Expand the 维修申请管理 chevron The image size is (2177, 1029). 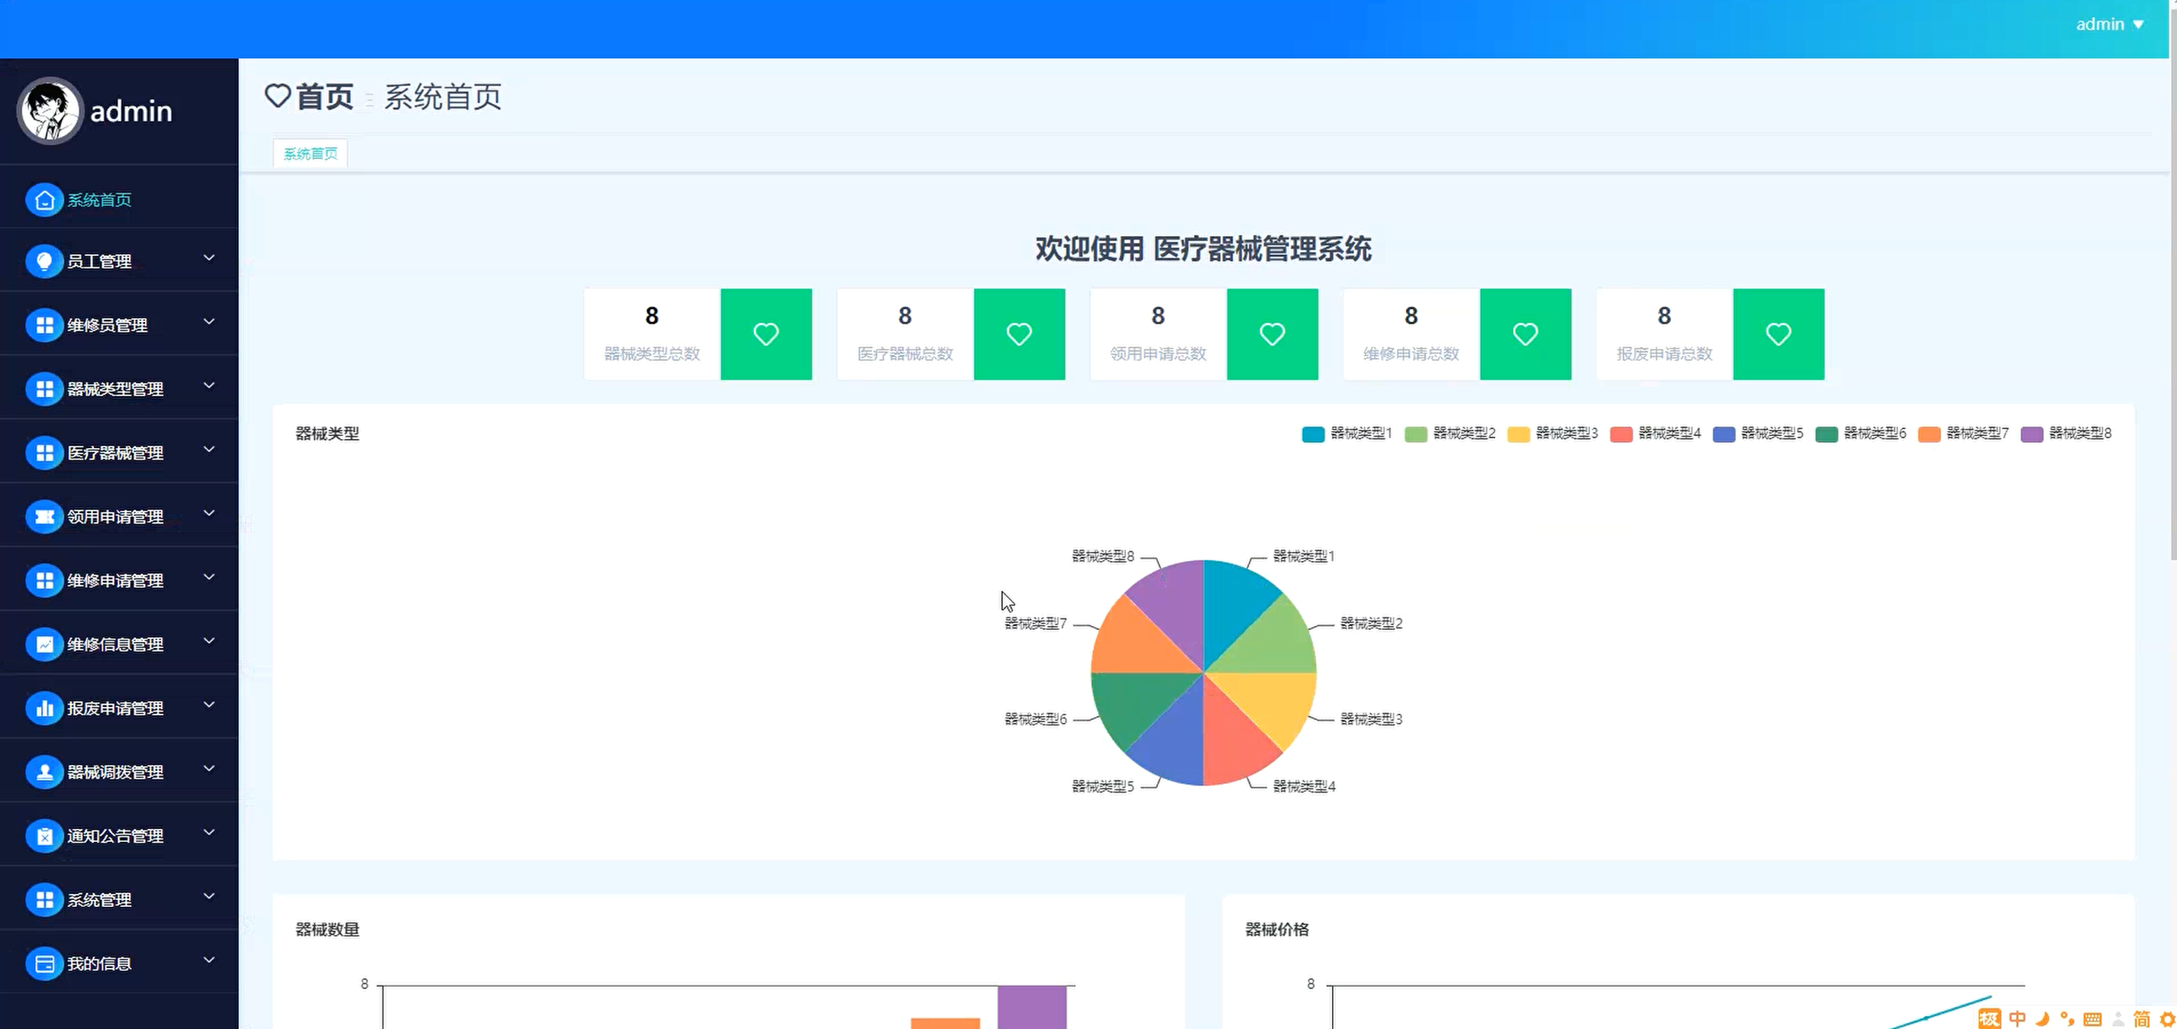pos(208,577)
